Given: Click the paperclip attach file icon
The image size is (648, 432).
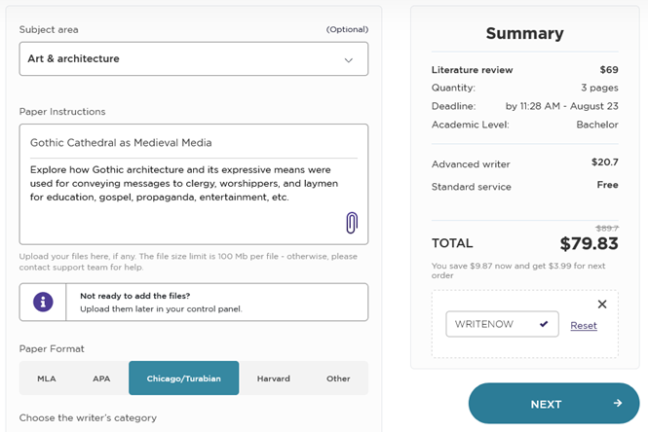Looking at the screenshot, I should (352, 223).
